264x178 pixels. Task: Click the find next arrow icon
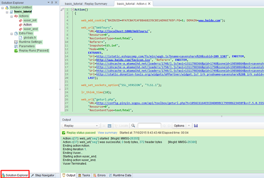pyautogui.click(x=169, y=126)
